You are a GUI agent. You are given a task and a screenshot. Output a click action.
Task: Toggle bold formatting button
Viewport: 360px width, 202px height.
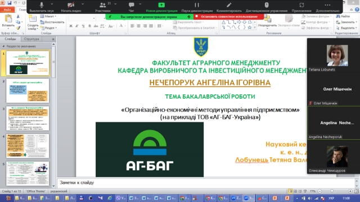point(71,26)
